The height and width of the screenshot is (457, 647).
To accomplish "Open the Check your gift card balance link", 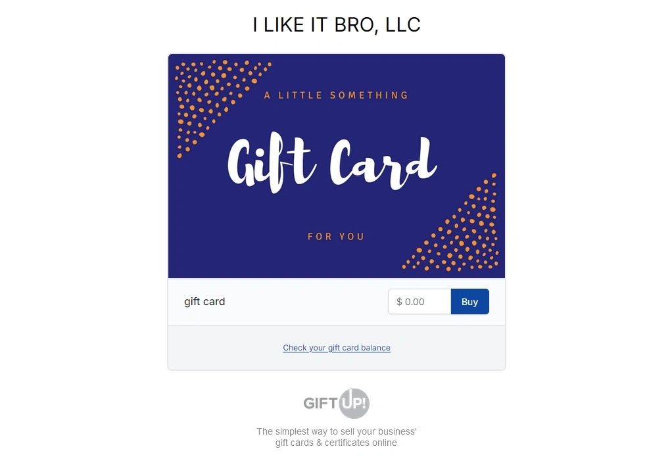I will pyautogui.click(x=337, y=348).
